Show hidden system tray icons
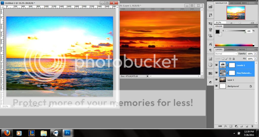This screenshot has width=259, height=137. click(234, 133)
